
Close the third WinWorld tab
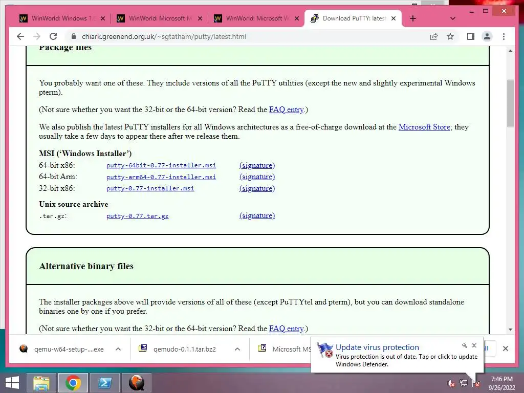[297, 19]
